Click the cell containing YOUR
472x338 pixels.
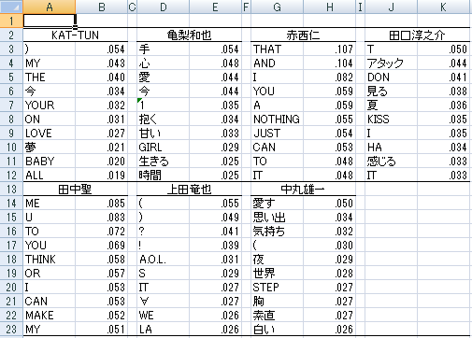(x=50, y=105)
